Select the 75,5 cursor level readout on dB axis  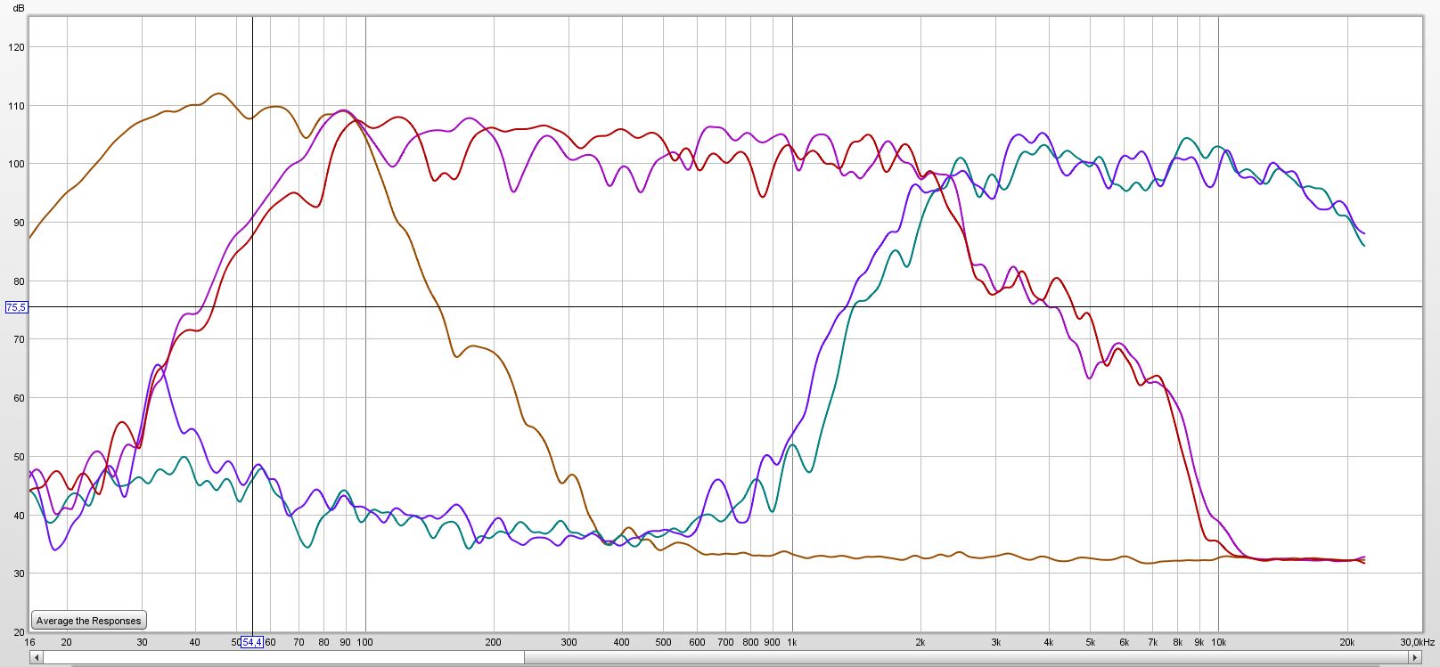[x=17, y=307]
